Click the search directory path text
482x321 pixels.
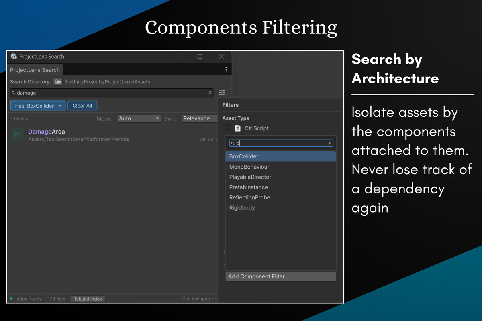(x=108, y=82)
